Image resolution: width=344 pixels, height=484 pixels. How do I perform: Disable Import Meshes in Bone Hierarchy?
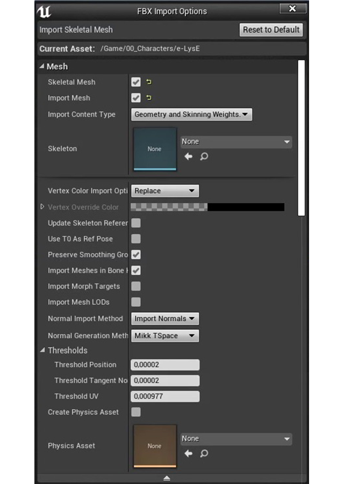[136, 271]
